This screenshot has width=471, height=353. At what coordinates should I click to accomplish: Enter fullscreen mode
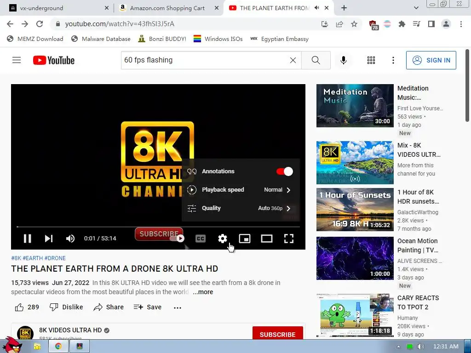(289, 239)
